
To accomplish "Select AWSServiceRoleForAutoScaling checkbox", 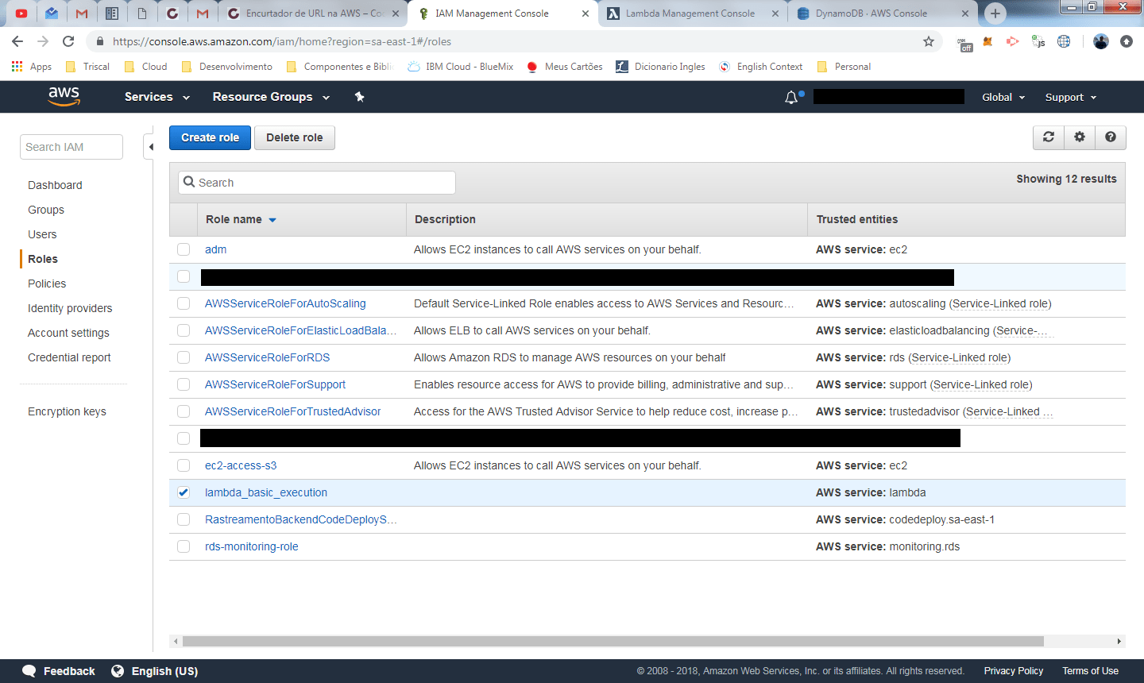I will click(184, 303).
